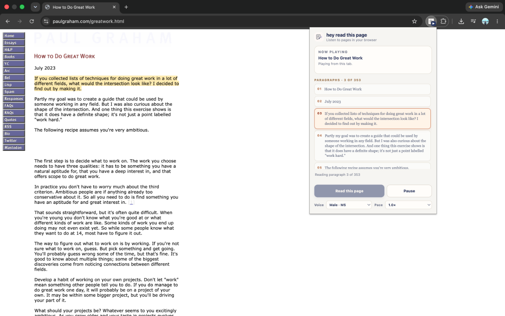Pause the reading playback
This screenshot has width=505, height=316.
point(409,191)
